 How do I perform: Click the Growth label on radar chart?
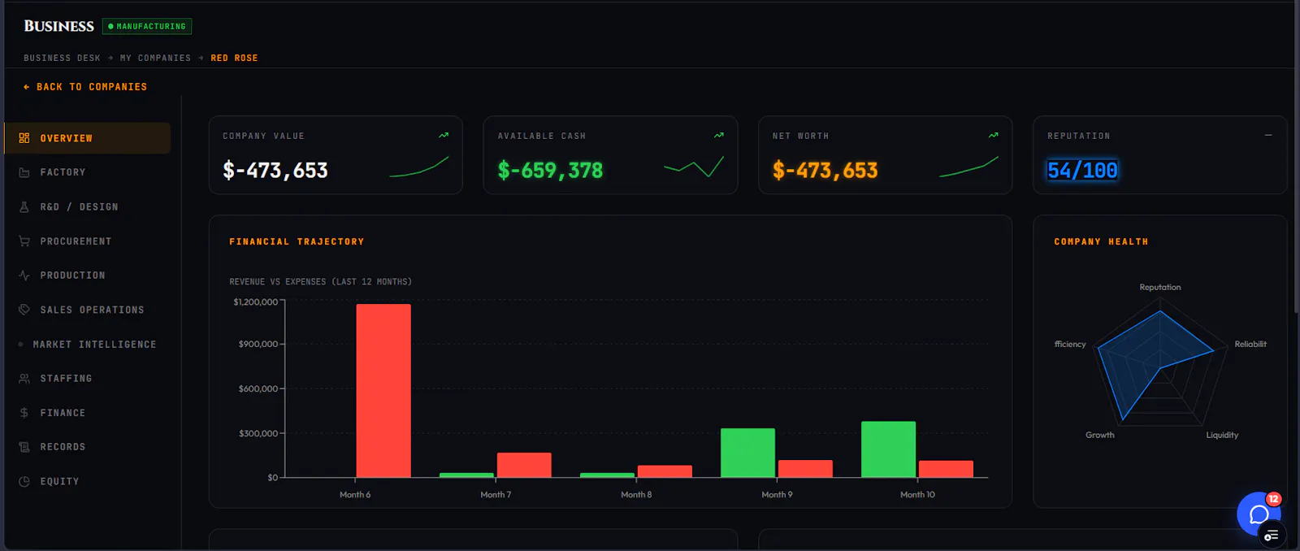click(1100, 435)
